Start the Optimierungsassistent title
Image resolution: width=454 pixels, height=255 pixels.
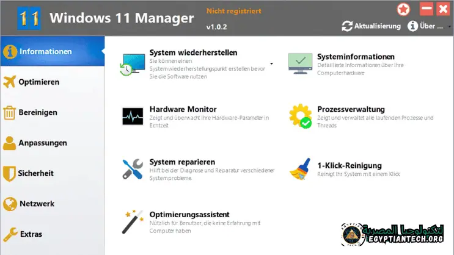[x=189, y=215]
